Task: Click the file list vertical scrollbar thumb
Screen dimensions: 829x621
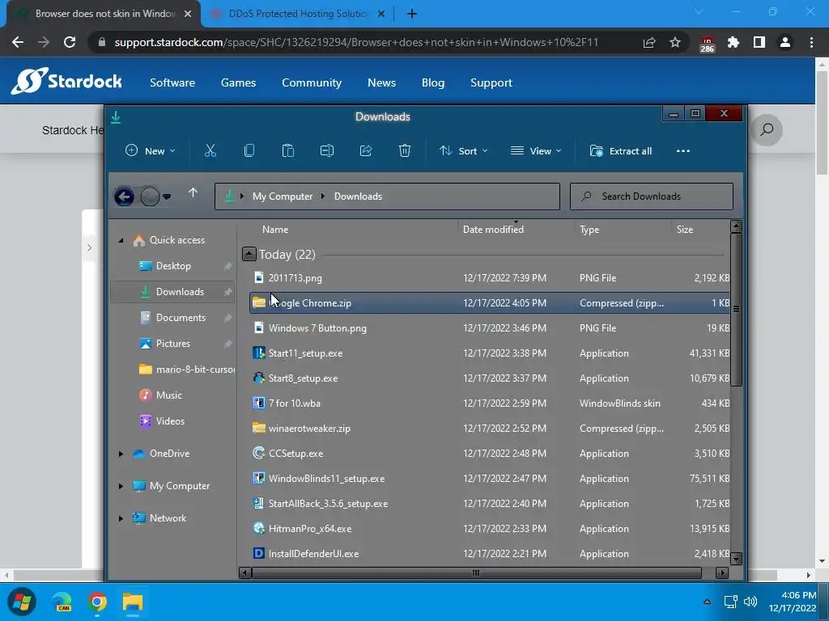Action: [736, 309]
